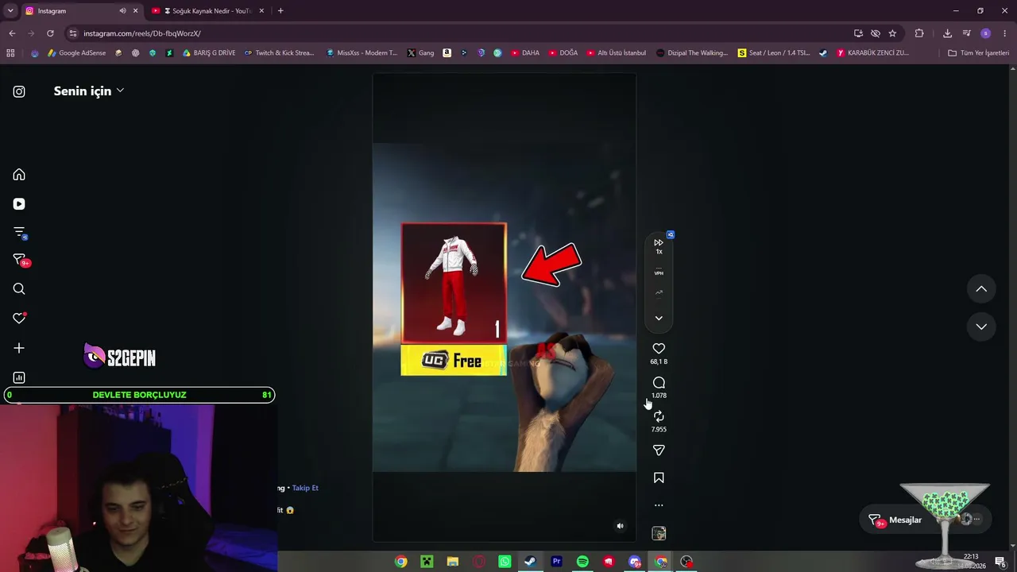Open the Google AdSense bookmark

pos(77,53)
